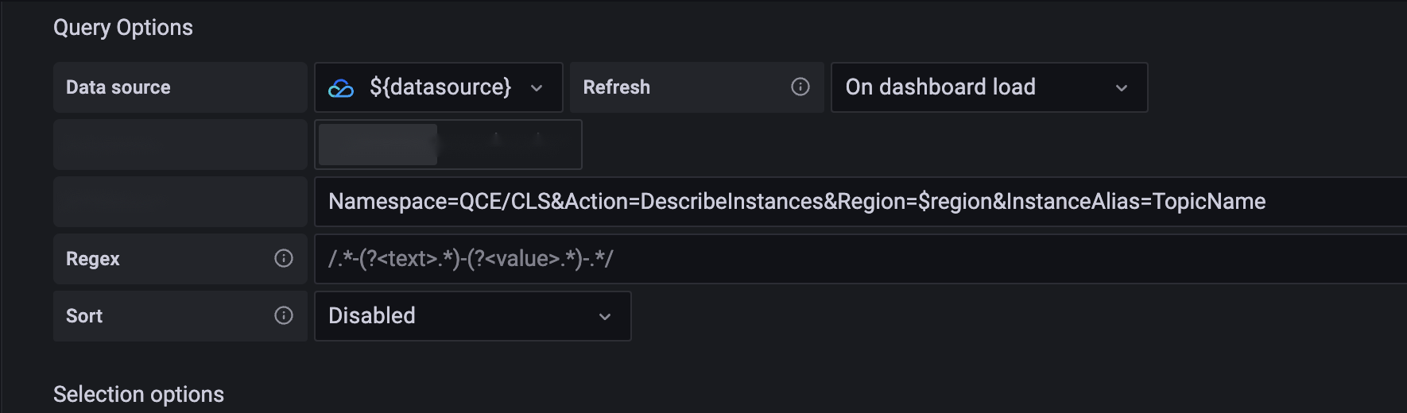
Task: Click the On dashboard load value text
Action: [x=940, y=87]
